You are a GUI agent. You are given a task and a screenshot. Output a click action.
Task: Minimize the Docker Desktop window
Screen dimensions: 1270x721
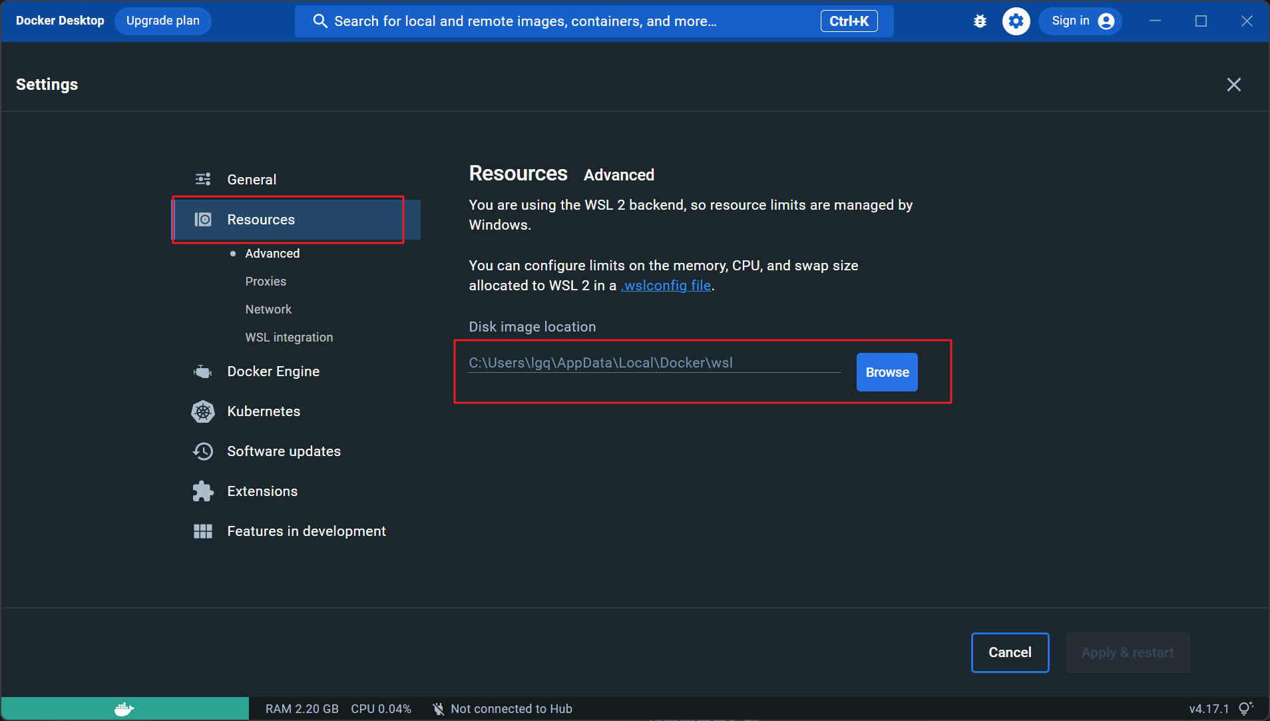(x=1156, y=21)
